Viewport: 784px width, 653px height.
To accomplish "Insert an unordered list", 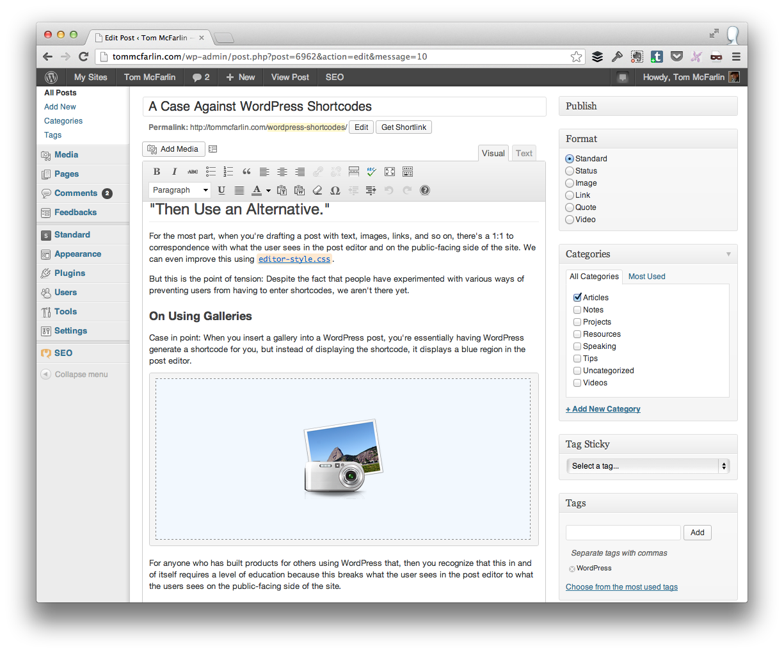I will pos(211,172).
